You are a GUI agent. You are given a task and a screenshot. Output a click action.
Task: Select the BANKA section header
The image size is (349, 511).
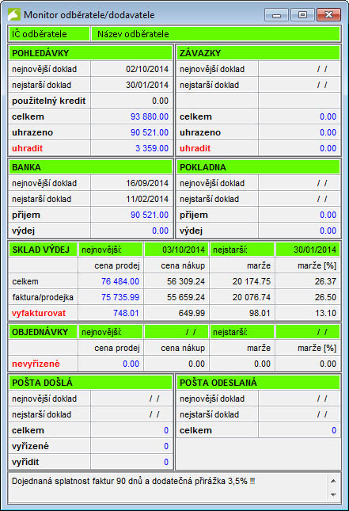coord(90,167)
